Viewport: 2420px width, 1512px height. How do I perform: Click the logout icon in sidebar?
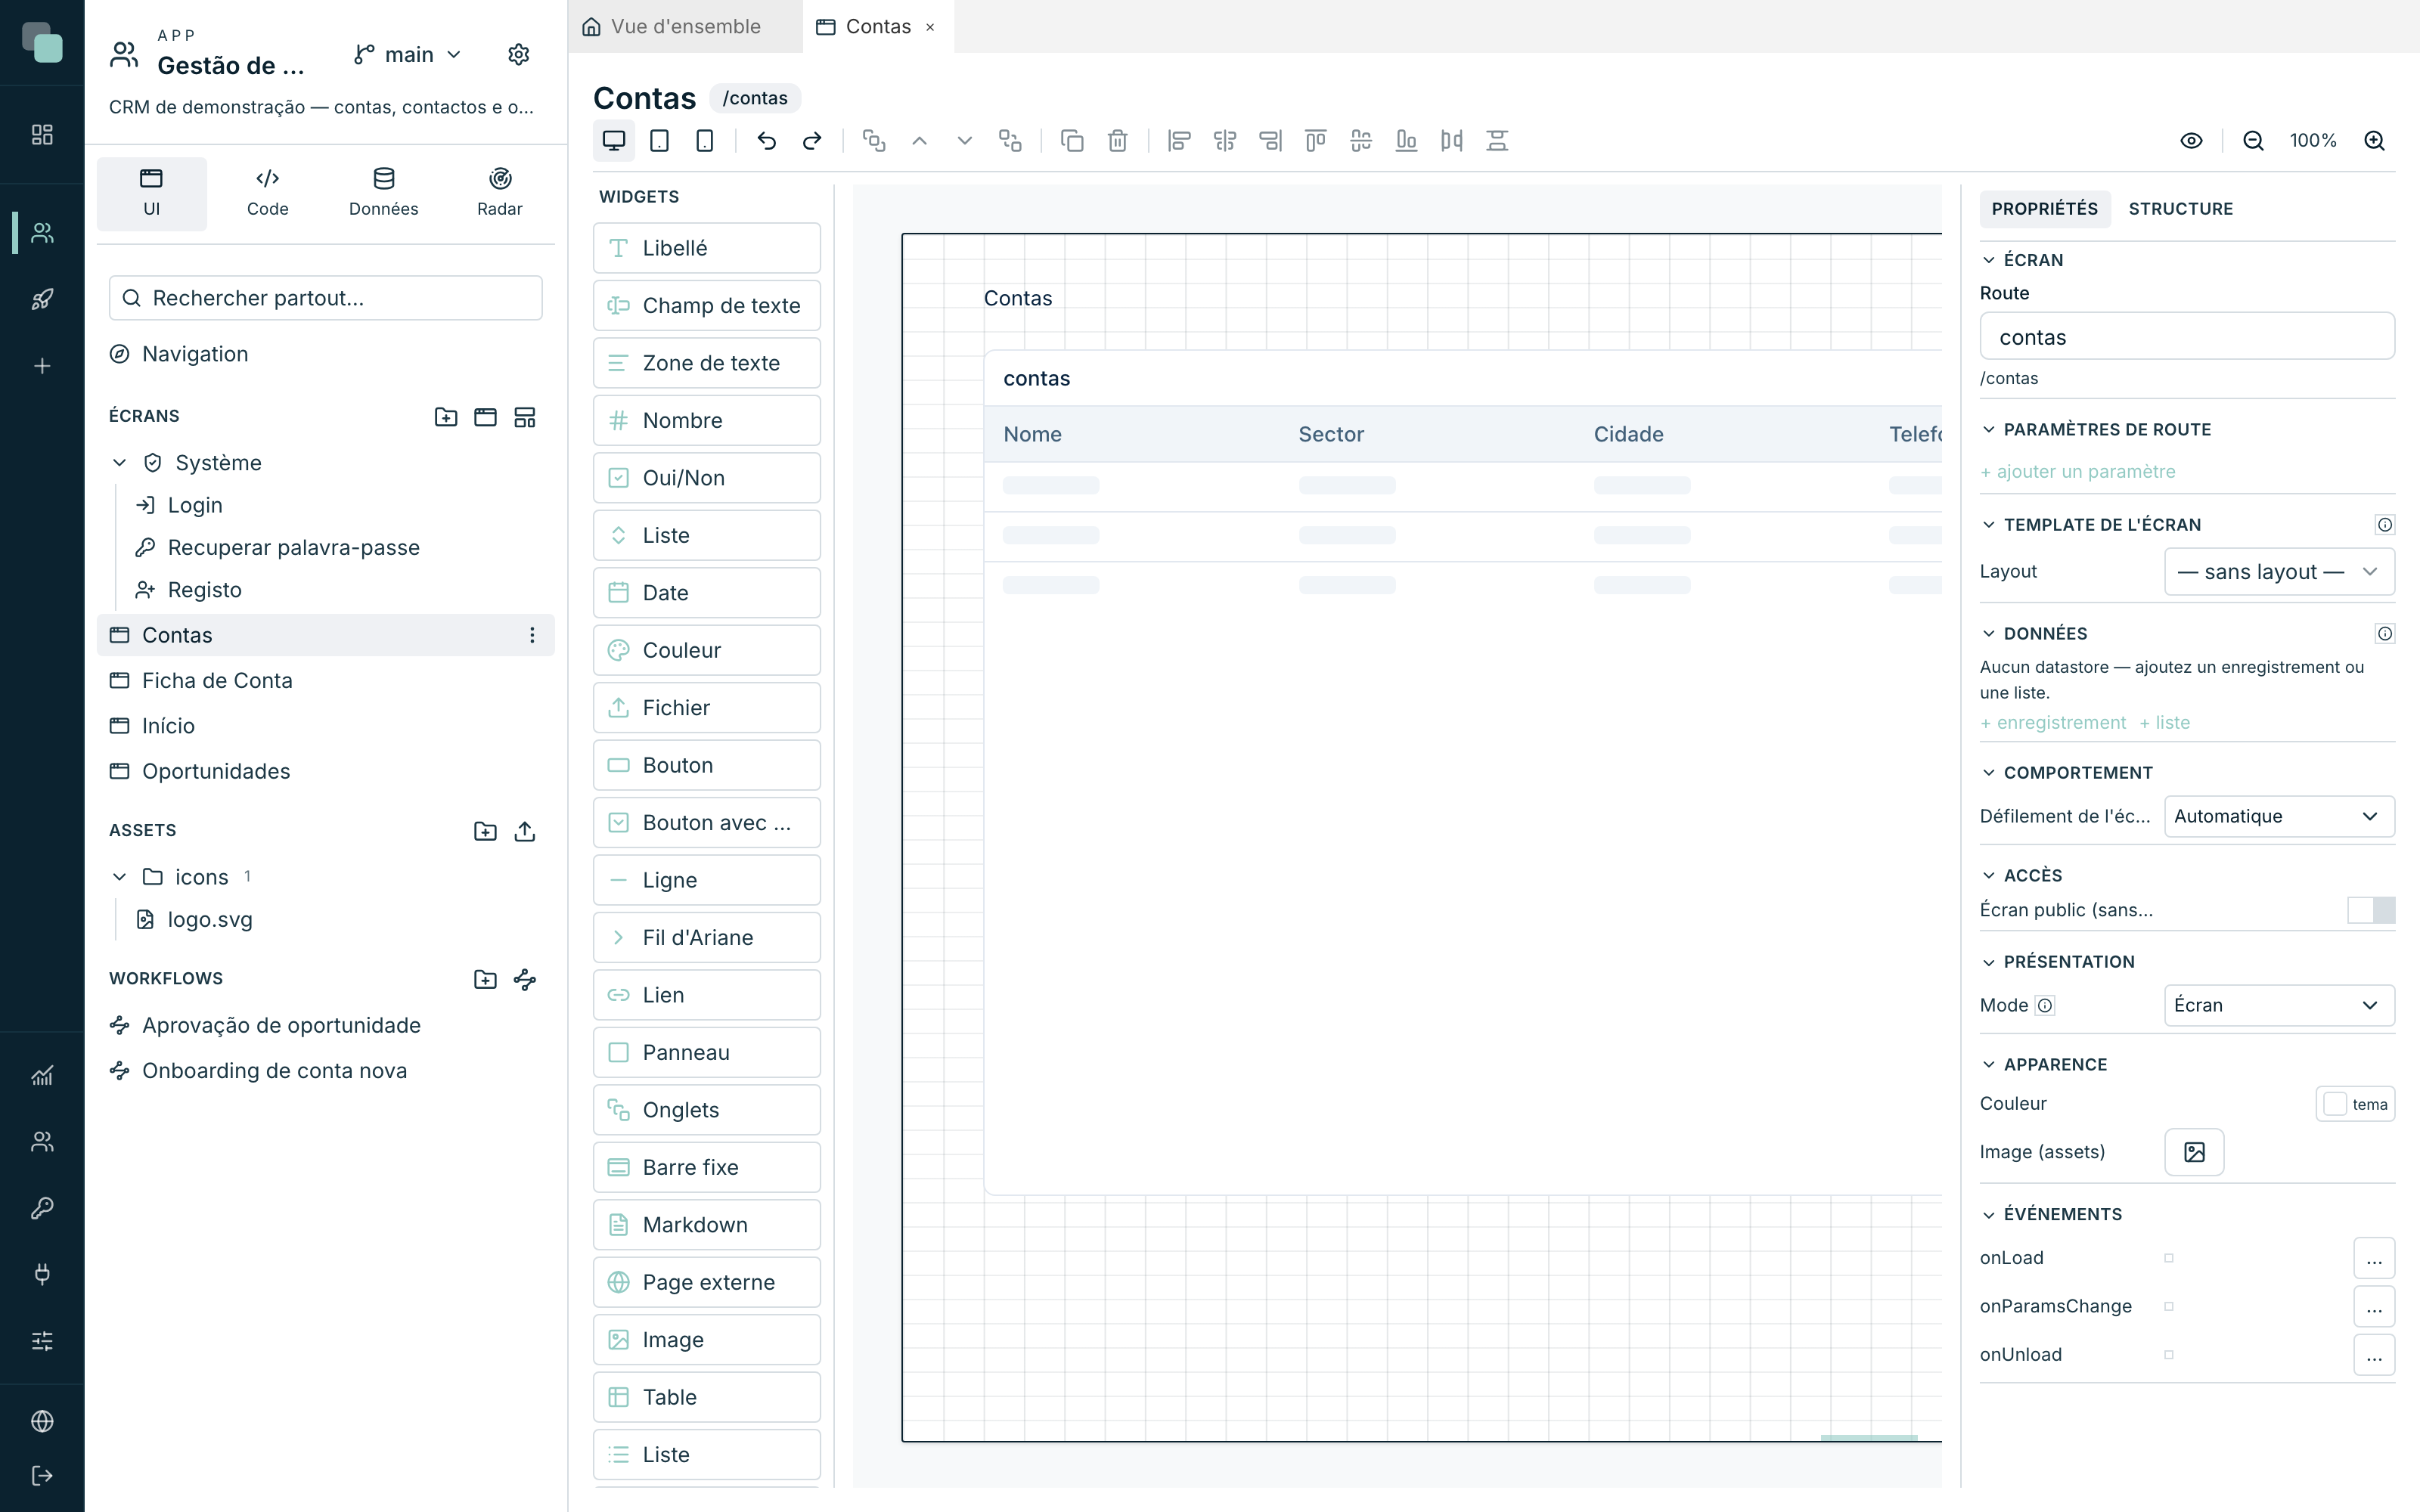42,1475
